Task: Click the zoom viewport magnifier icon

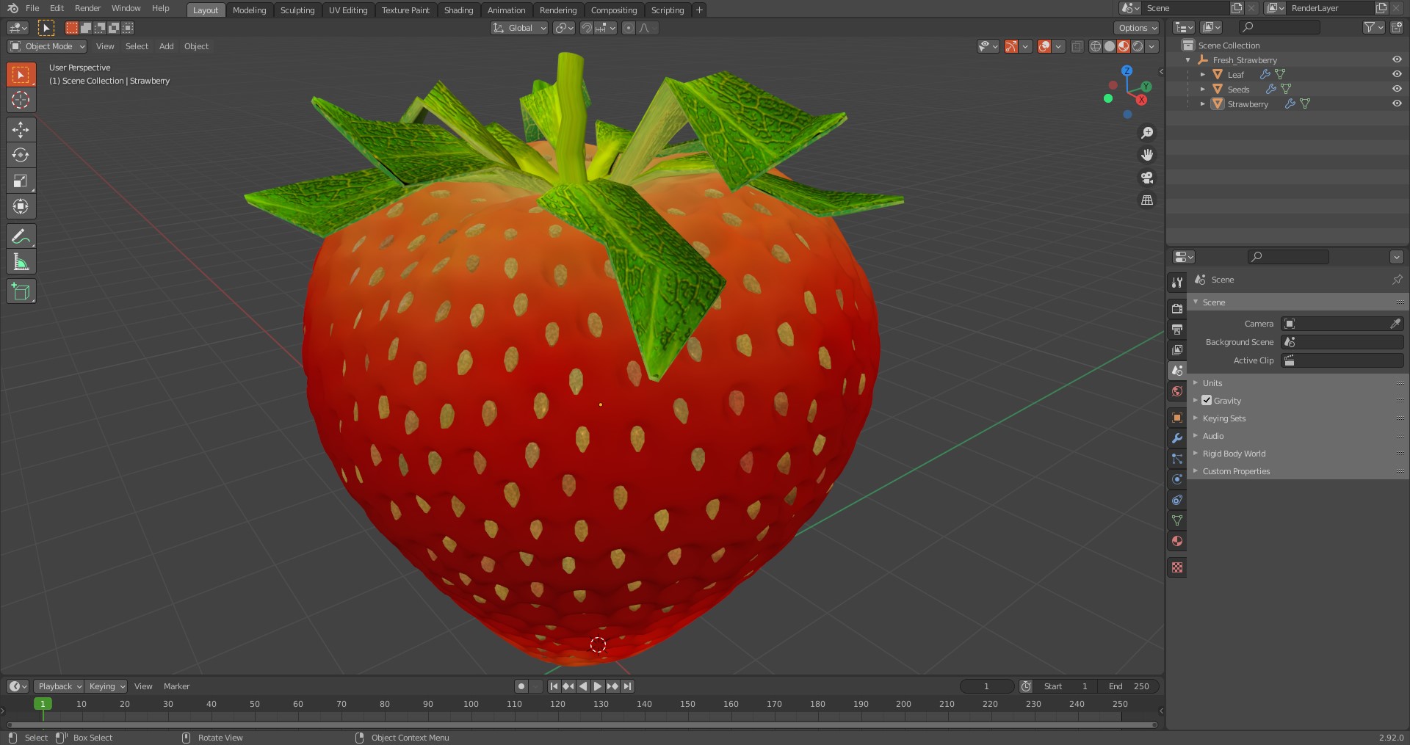Action: click(1146, 133)
